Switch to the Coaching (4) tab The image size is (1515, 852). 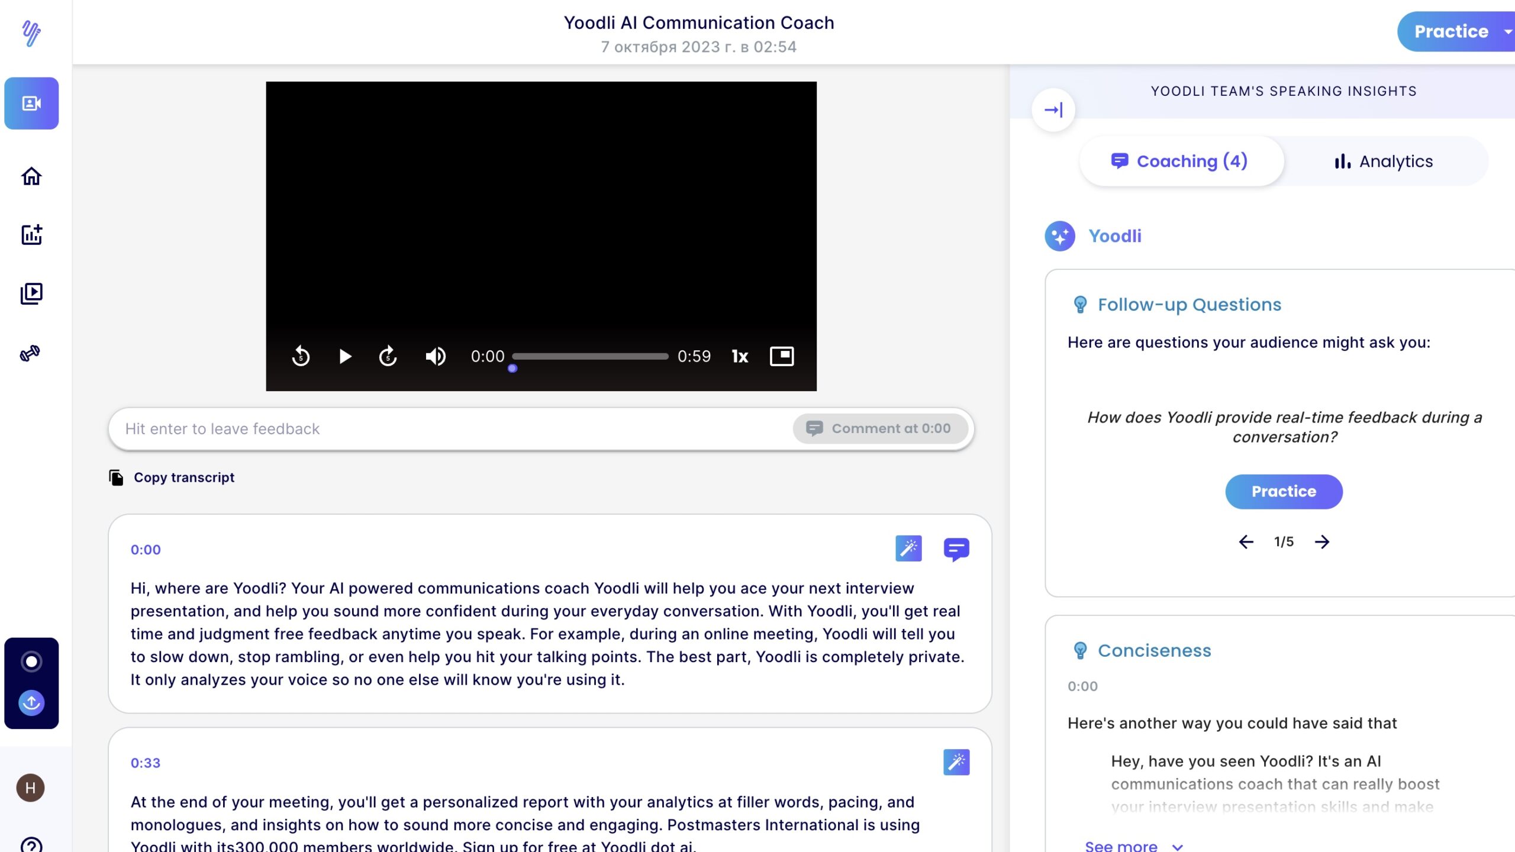click(1181, 161)
